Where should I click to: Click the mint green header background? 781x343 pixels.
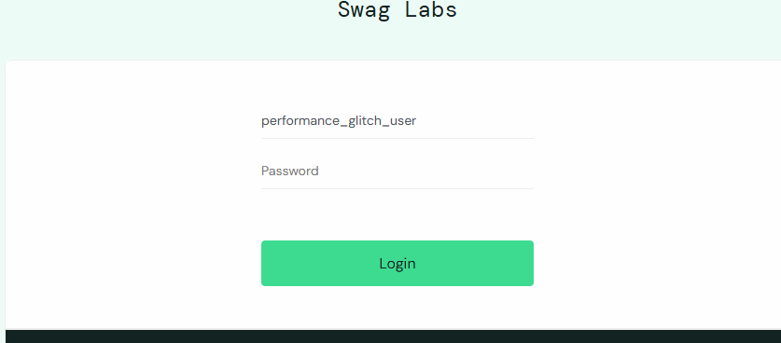coord(149,30)
